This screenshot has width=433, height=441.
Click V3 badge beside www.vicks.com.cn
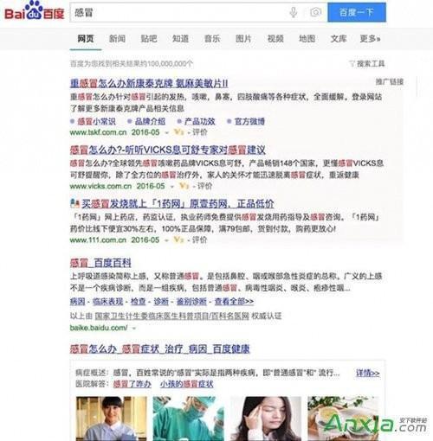click(x=184, y=186)
